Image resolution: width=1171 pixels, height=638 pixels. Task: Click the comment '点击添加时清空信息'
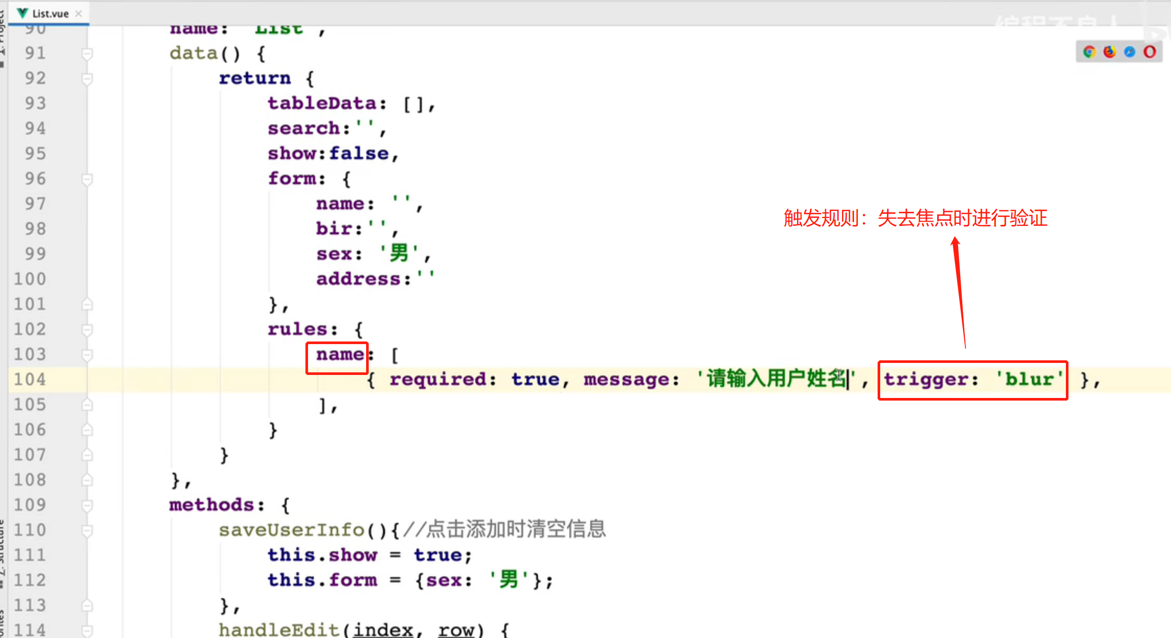[516, 529]
